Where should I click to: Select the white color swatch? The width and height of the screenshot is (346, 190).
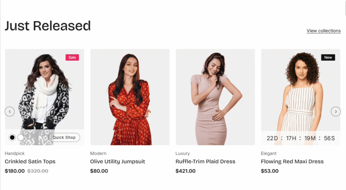pyautogui.click(x=21, y=137)
